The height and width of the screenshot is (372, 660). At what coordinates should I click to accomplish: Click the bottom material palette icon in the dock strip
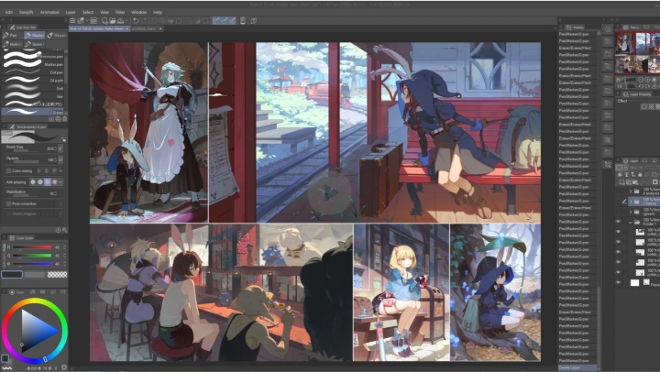608,165
